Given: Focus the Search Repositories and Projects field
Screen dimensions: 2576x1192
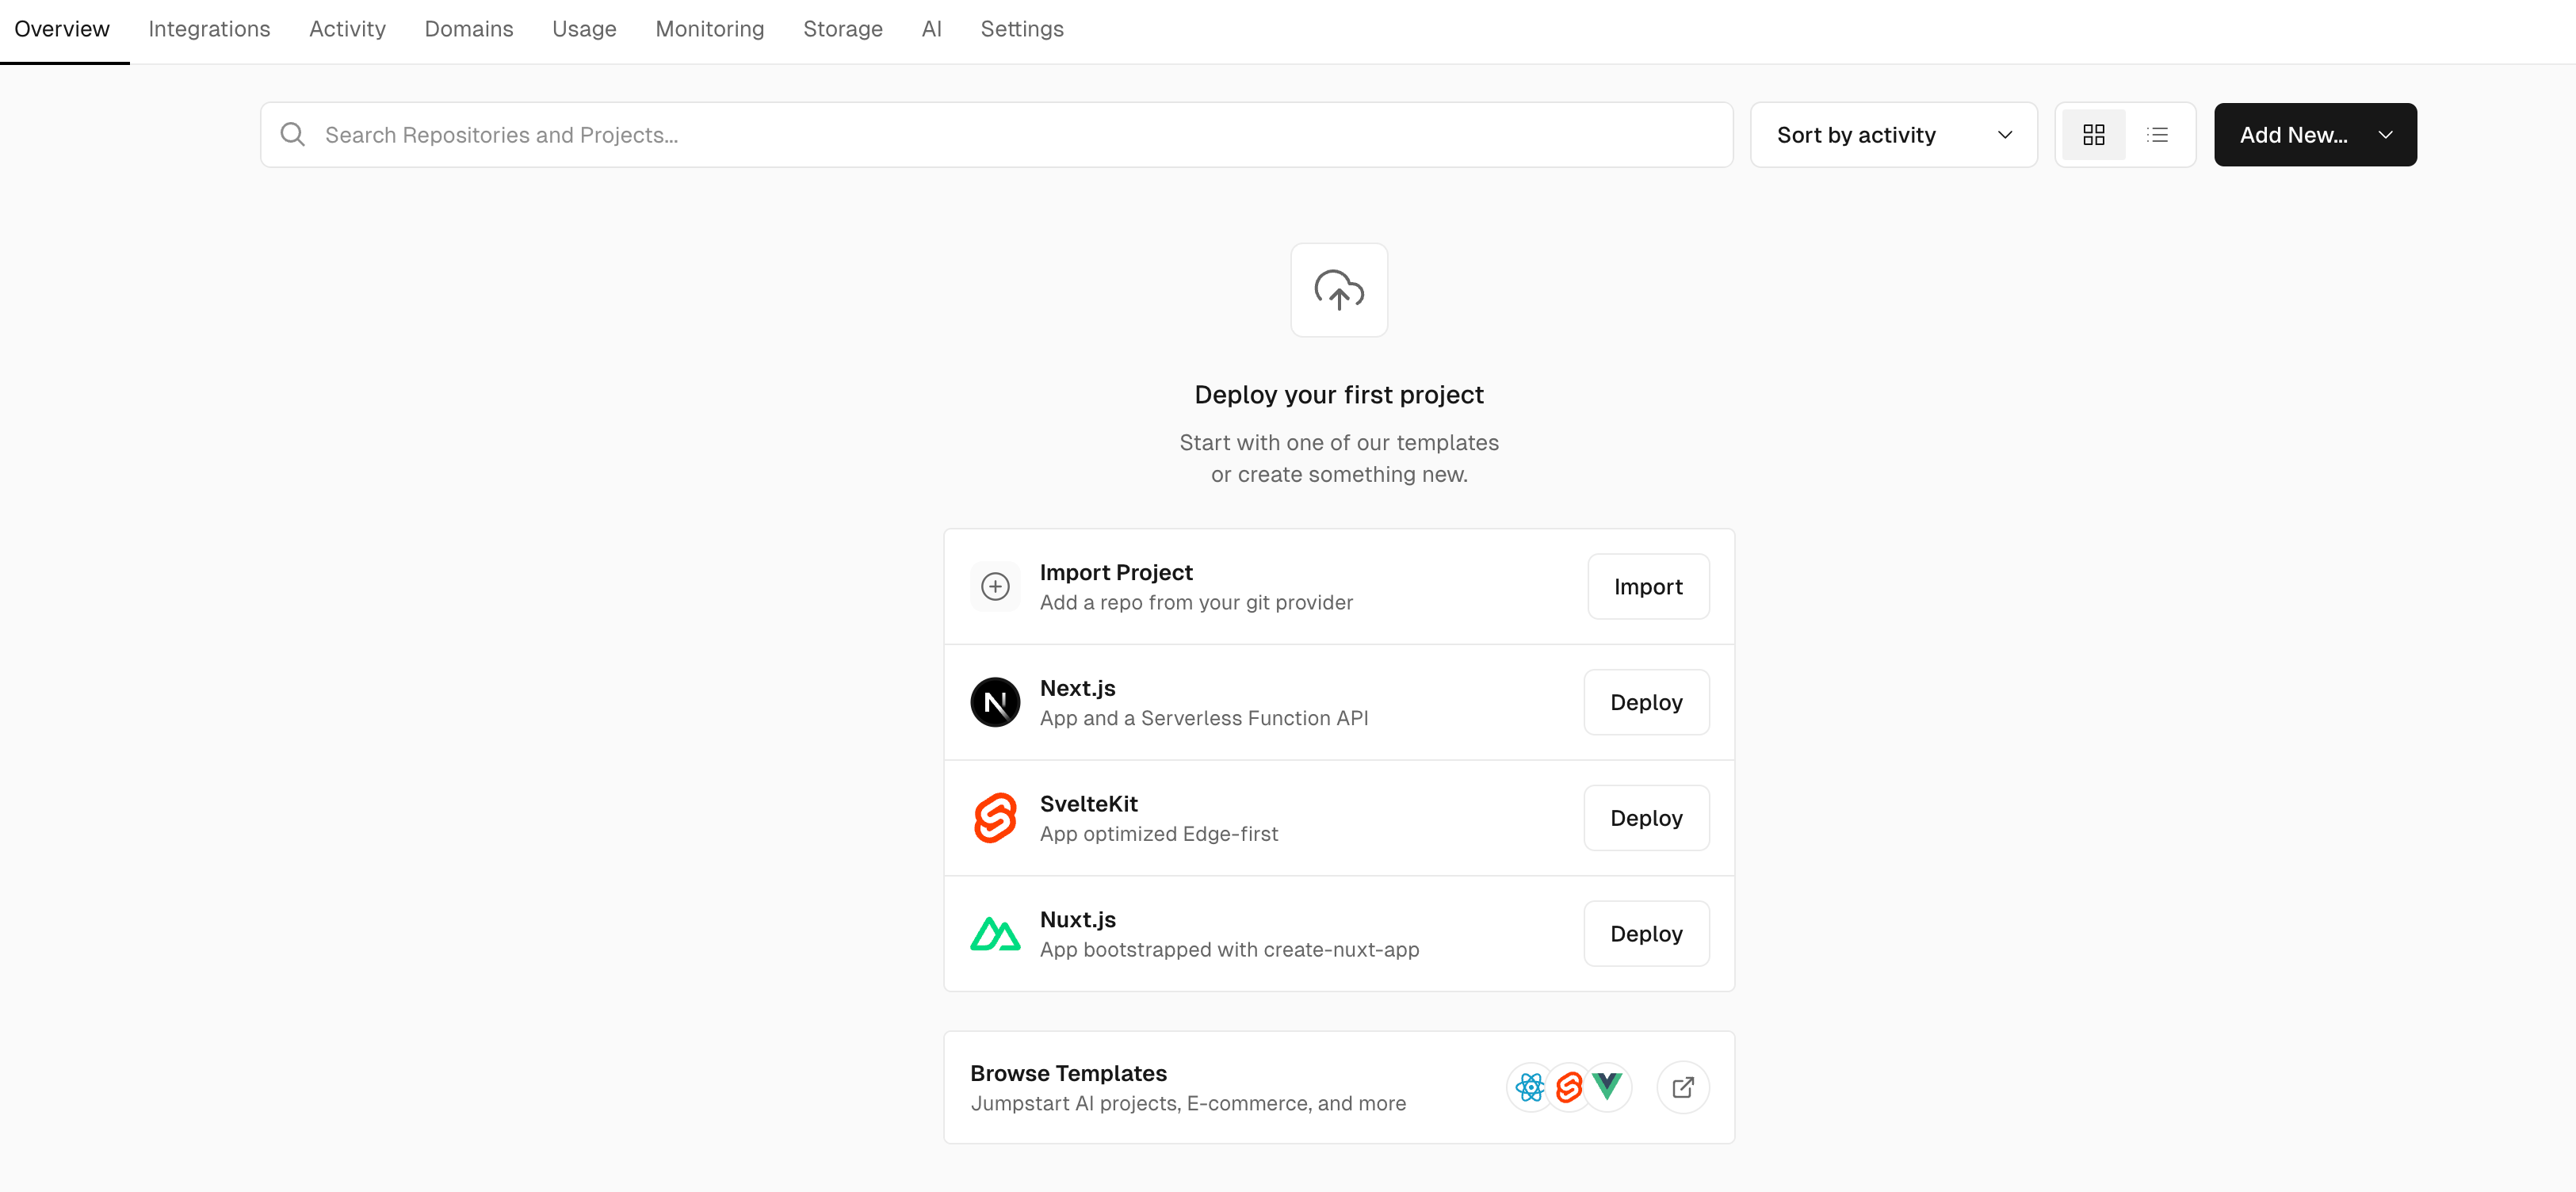Looking at the screenshot, I should (996, 134).
